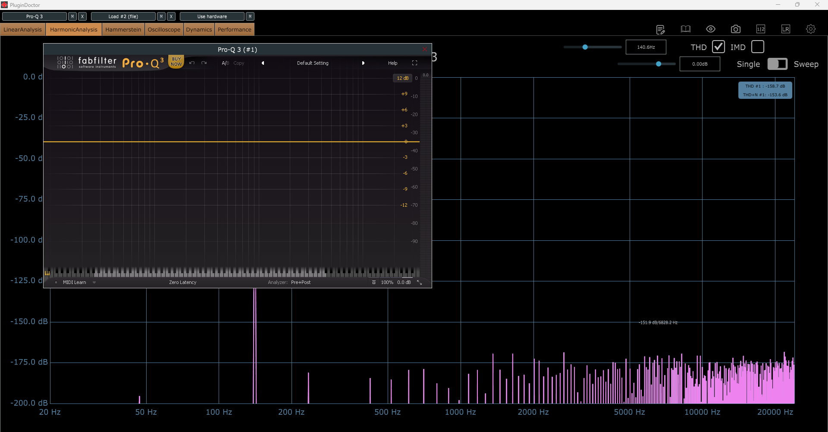Switch to Oscilloscope tab

164,29
